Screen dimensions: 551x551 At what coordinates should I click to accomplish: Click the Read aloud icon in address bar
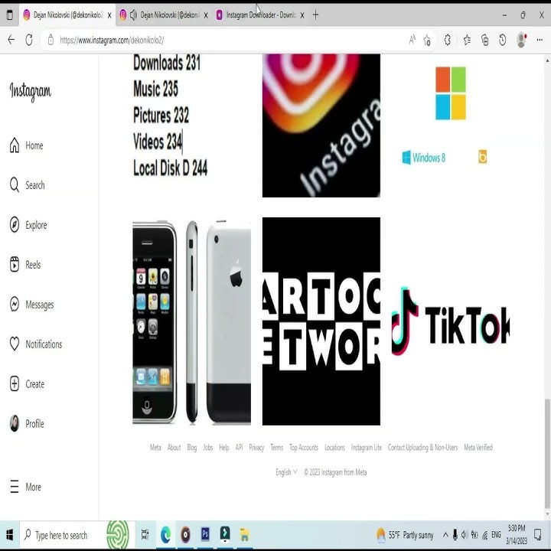click(x=412, y=40)
